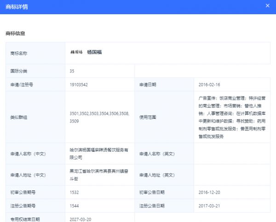
Task: Select applicant address 黑龙江省哈尔滨市宾县宾州镇奋斗街
Action: click(x=99, y=175)
